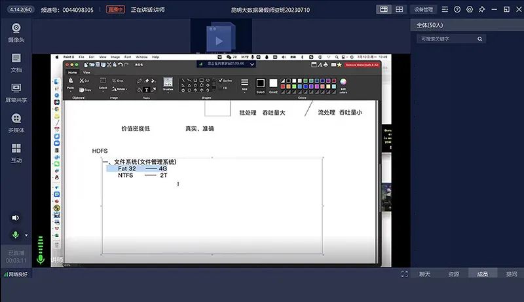
Task: Toggle the green microphone
Action: tap(15, 235)
